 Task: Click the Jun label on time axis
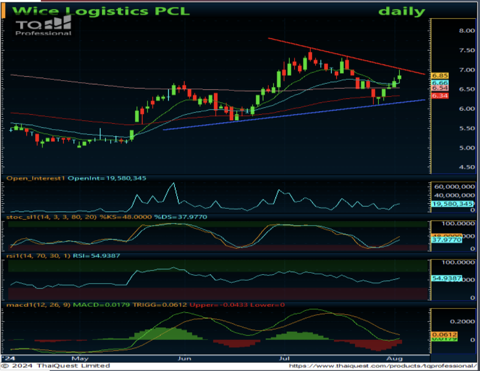click(x=184, y=358)
